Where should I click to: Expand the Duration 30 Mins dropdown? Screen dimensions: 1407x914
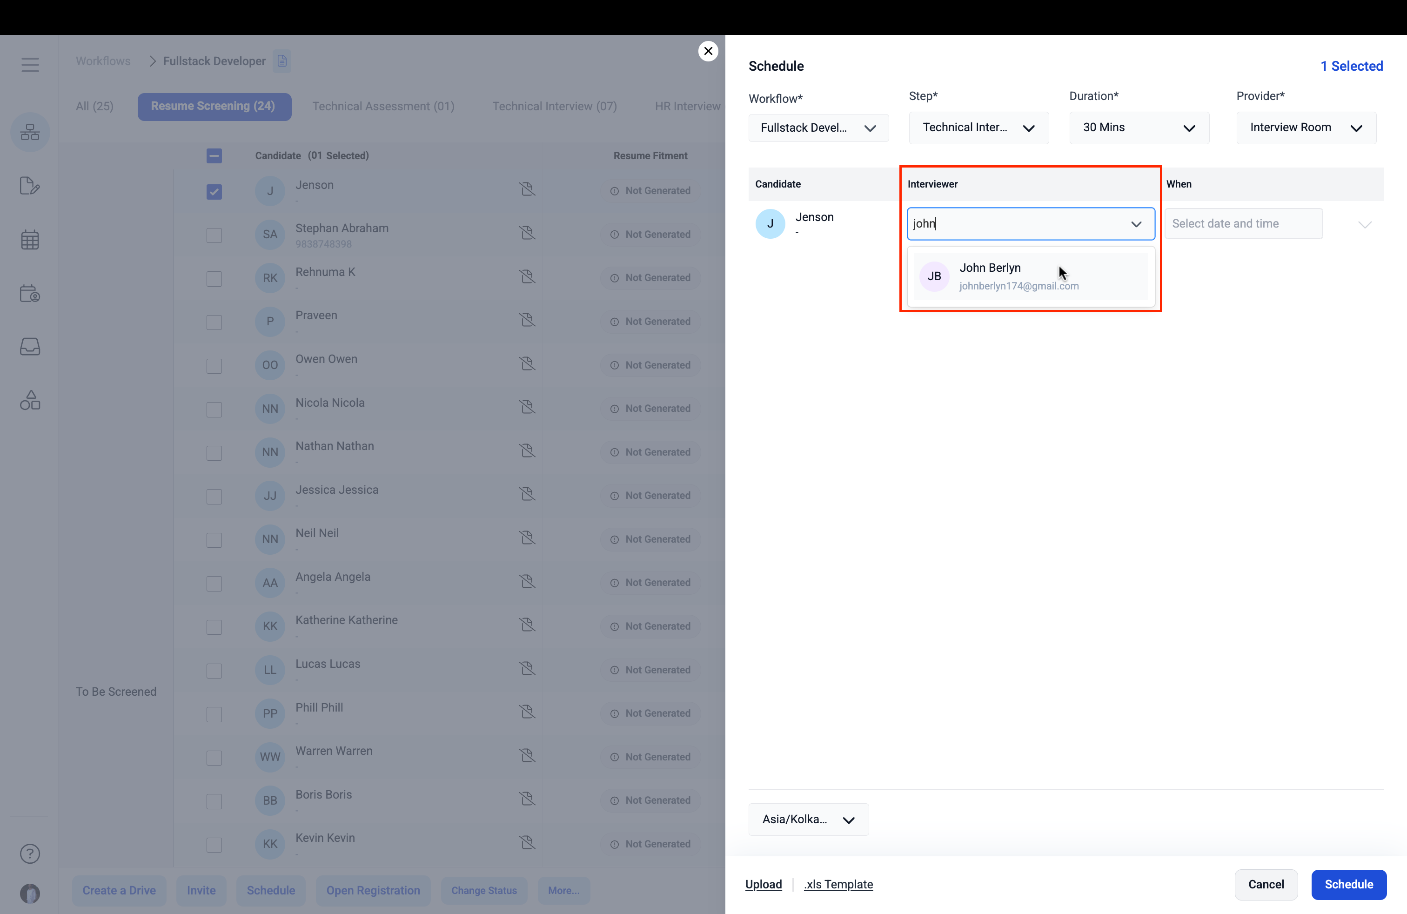coord(1139,128)
